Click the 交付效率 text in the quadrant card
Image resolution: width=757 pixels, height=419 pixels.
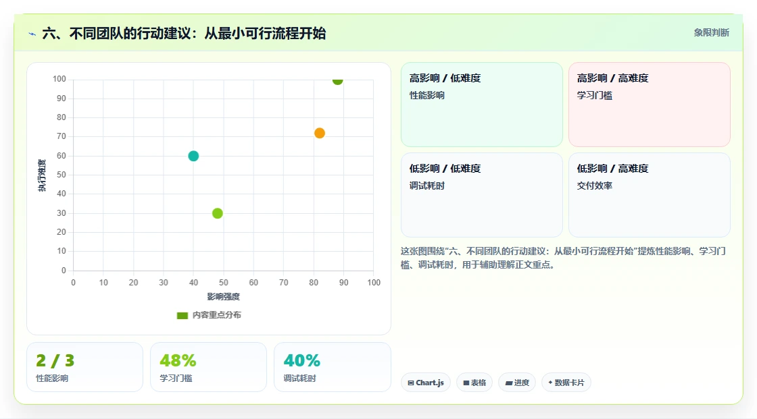(x=594, y=185)
